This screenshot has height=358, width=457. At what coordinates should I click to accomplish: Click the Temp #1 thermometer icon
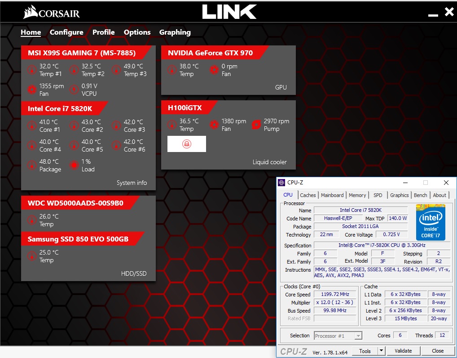coord(32,70)
